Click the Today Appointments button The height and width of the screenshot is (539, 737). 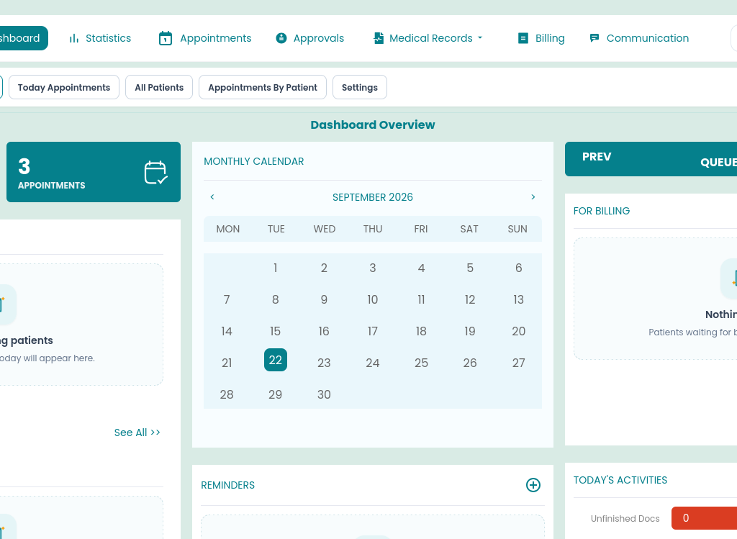click(64, 87)
